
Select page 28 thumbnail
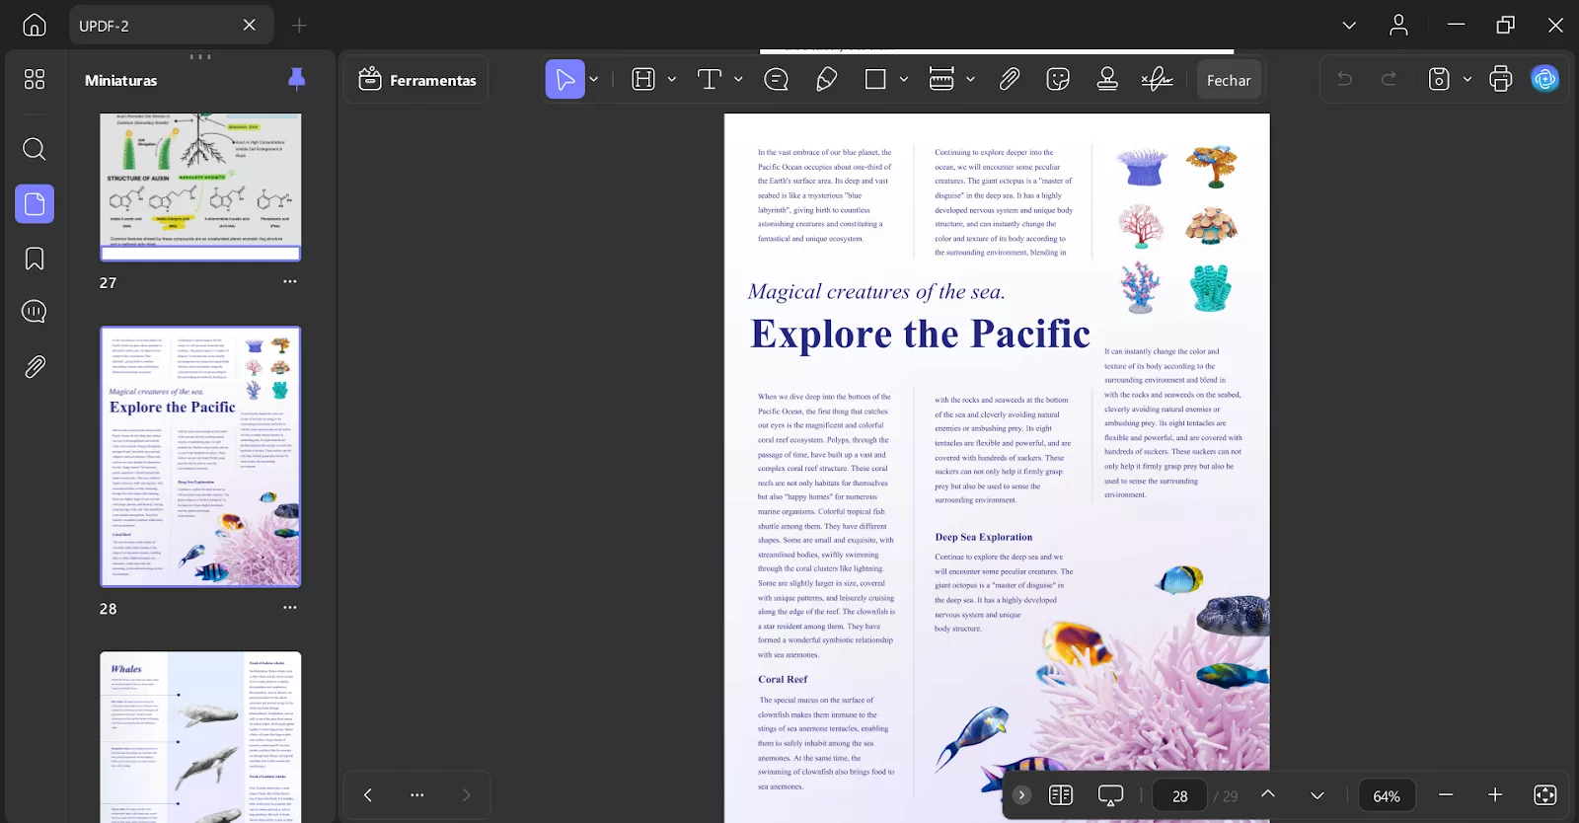pos(200,457)
